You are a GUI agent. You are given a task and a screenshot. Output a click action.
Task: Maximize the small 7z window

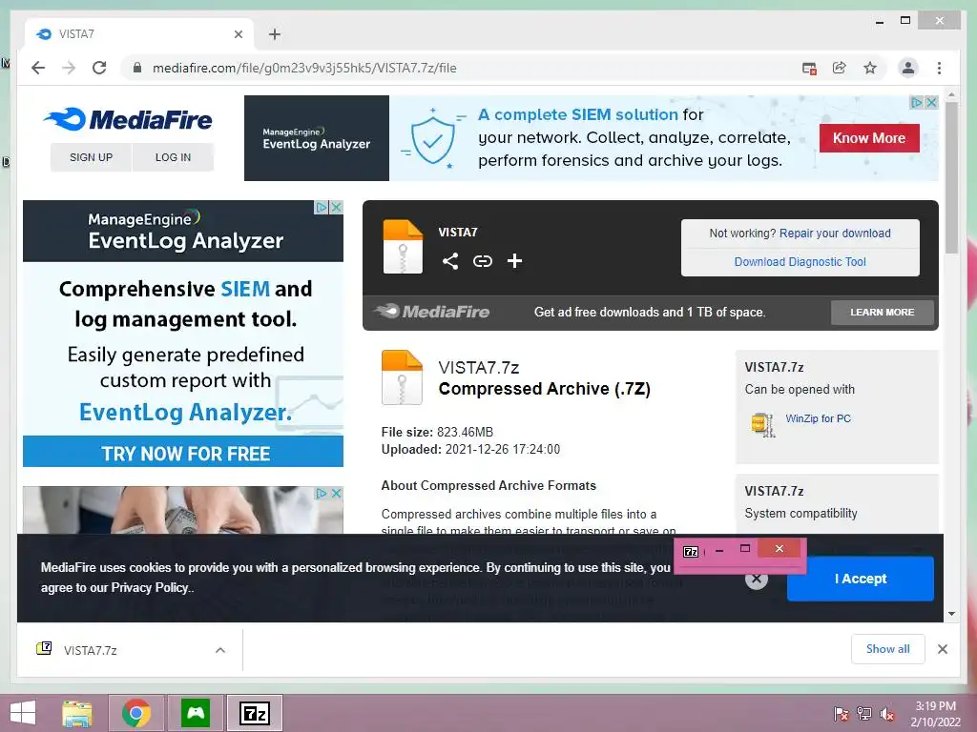744,548
